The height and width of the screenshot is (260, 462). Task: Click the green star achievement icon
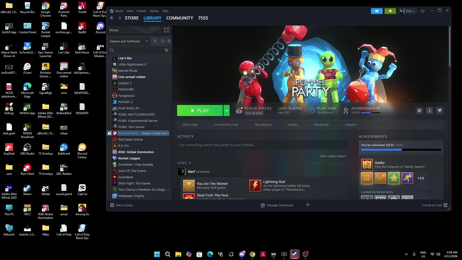click(394, 178)
